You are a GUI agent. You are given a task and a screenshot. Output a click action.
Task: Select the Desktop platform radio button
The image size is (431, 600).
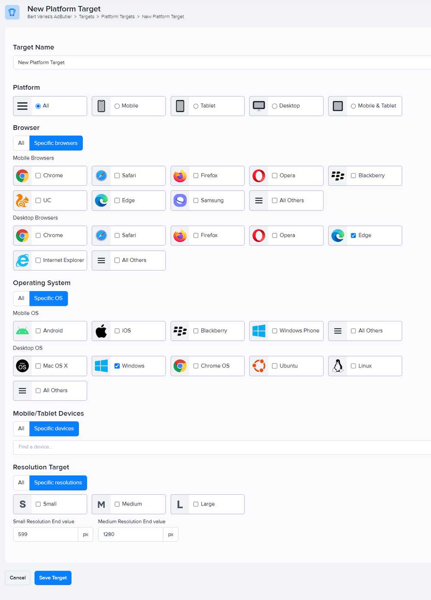(x=275, y=106)
